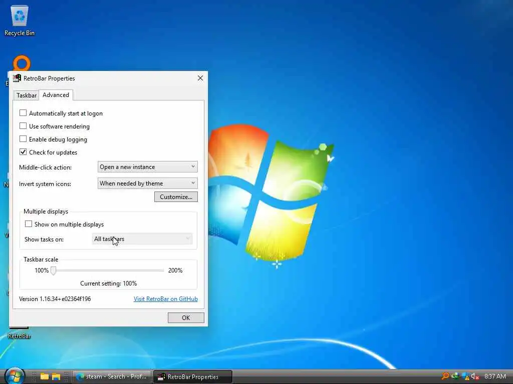The height and width of the screenshot is (384, 513).
Task: Click the muted speaker tray icon
Action: [475, 376]
